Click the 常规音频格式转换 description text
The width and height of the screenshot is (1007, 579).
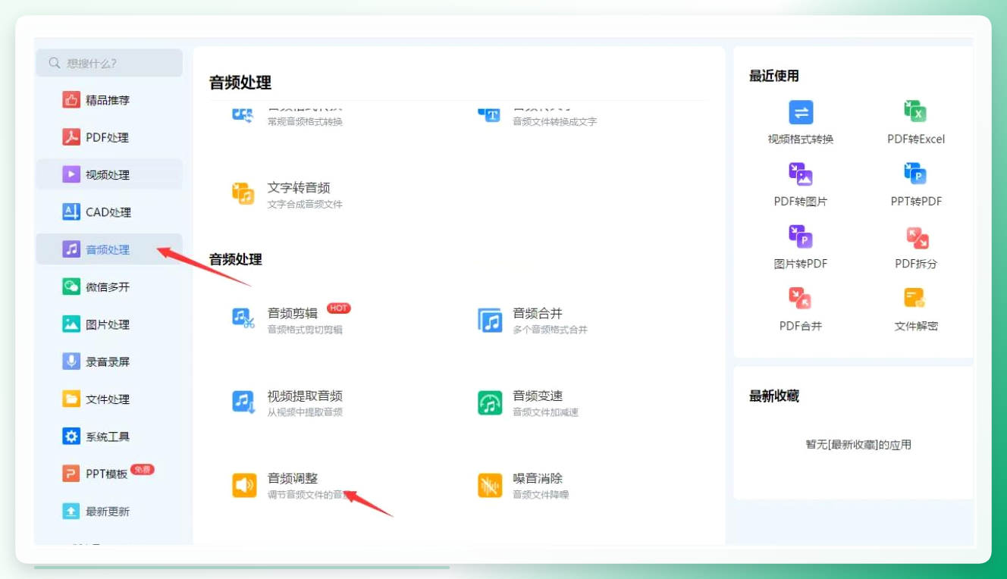coord(305,121)
